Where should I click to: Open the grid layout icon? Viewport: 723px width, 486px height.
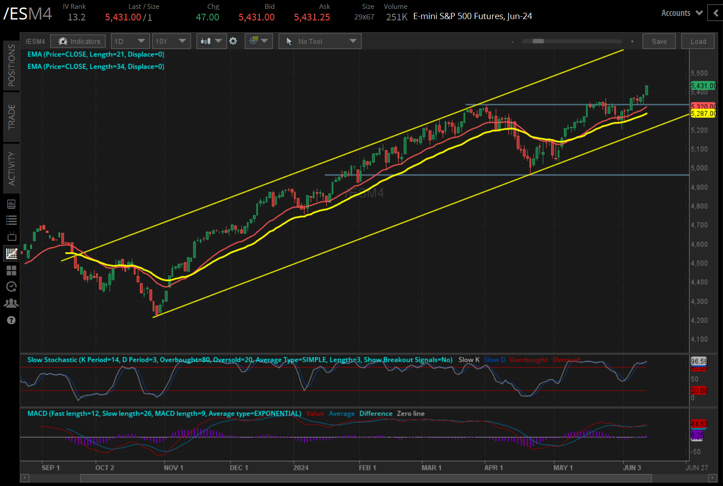[x=12, y=270]
